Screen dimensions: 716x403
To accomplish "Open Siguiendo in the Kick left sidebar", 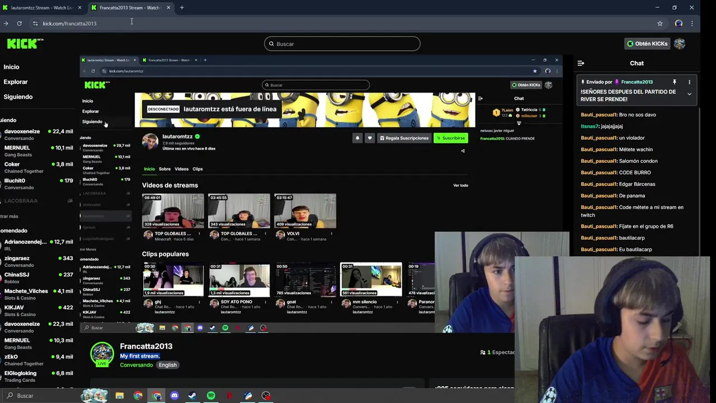I will click(18, 97).
